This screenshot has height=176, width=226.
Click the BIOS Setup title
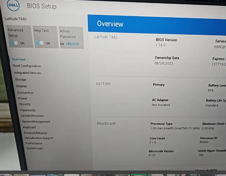point(42,6)
